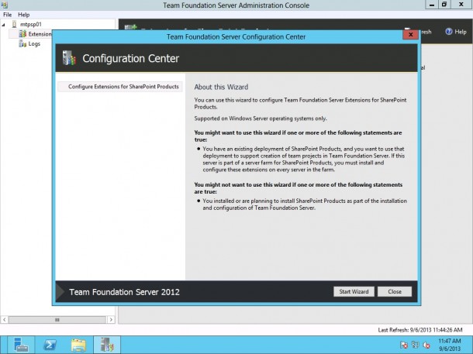The width and height of the screenshot is (473, 354).
Task: Open the File menu
Action: [x=7, y=15]
